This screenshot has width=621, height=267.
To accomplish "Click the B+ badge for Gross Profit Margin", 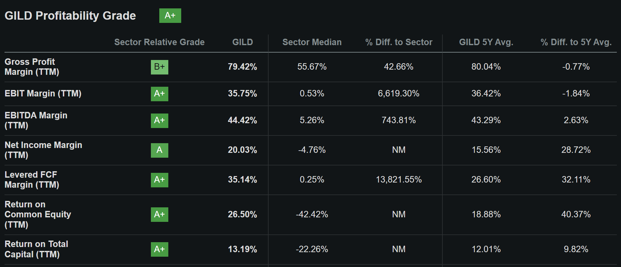I will click(x=159, y=67).
